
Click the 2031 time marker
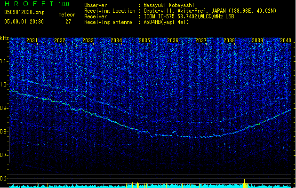(x=32, y=41)
